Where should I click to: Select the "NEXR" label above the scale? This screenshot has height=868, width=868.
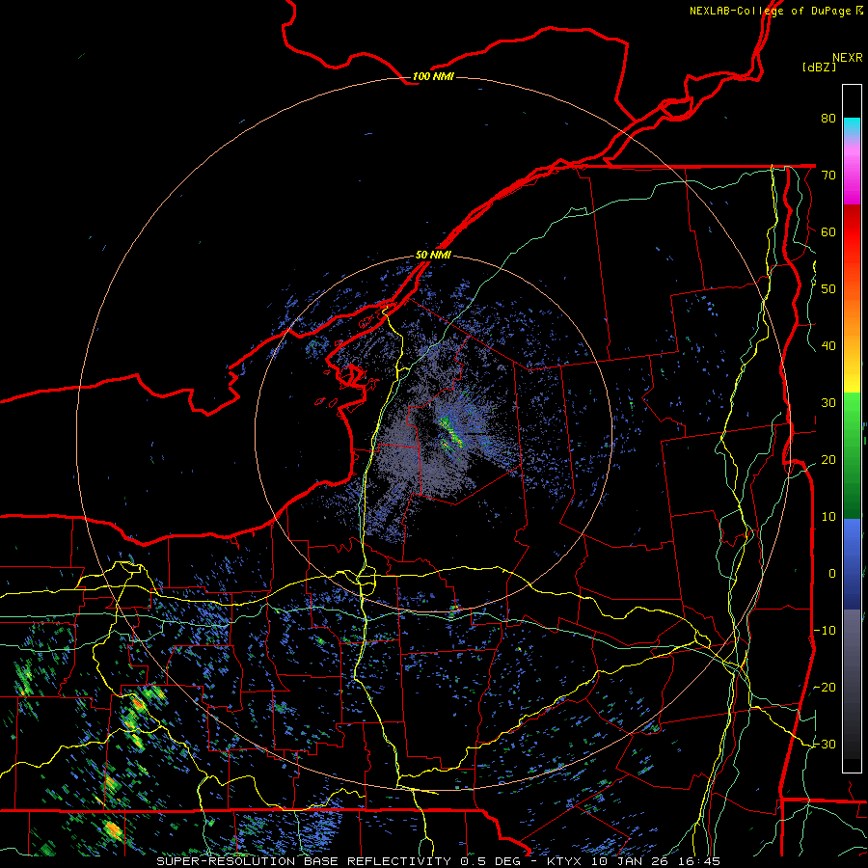click(848, 58)
